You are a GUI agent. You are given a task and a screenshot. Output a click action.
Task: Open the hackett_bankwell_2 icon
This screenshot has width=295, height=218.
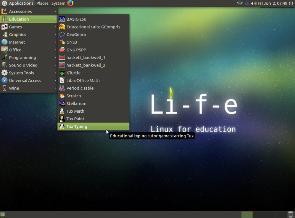point(62,65)
